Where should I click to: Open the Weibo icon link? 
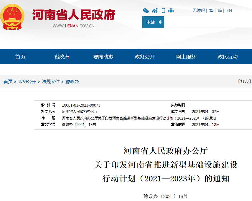[155, 11]
